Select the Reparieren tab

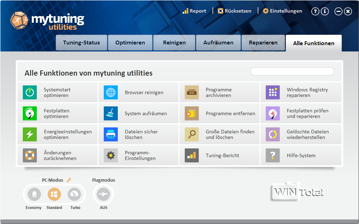(263, 43)
